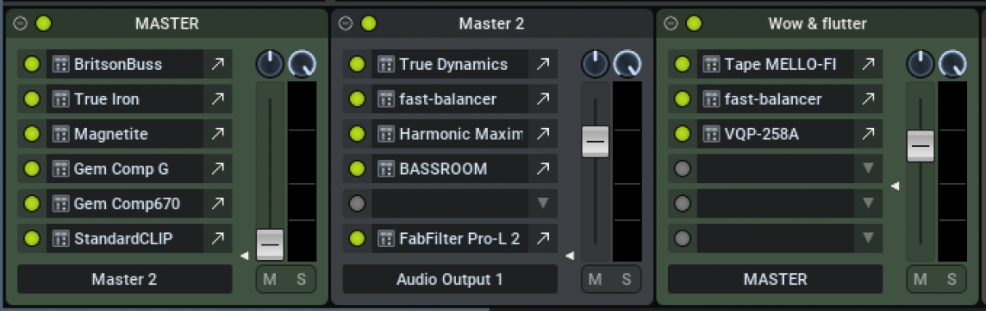Click the Master 2 strip title
Image resolution: width=986 pixels, height=311 pixels.
(491, 24)
